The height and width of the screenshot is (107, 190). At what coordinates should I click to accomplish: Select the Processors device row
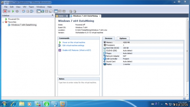pos(143,45)
